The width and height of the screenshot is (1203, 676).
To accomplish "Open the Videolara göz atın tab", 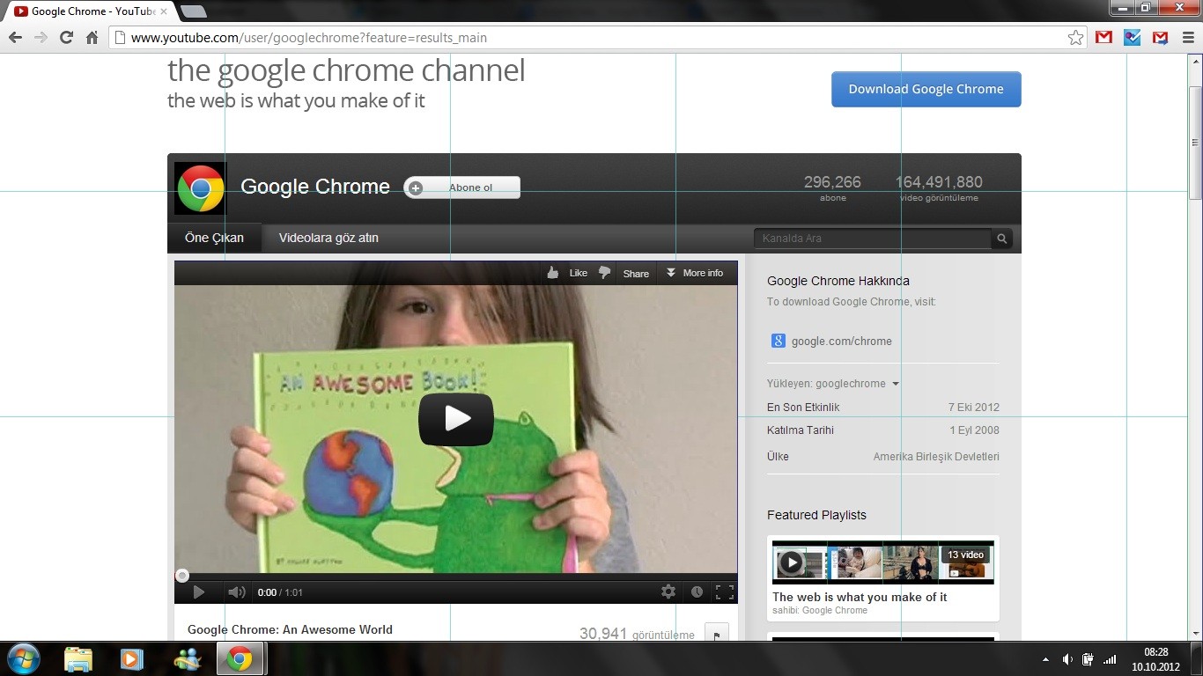I will point(328,238).
